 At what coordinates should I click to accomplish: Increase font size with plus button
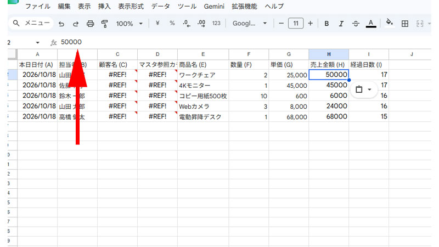pyautogui.click(x=310, y=24)
